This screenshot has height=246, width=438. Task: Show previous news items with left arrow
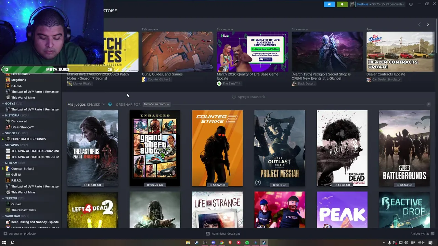pyautogui.click(x=419, y=24)
